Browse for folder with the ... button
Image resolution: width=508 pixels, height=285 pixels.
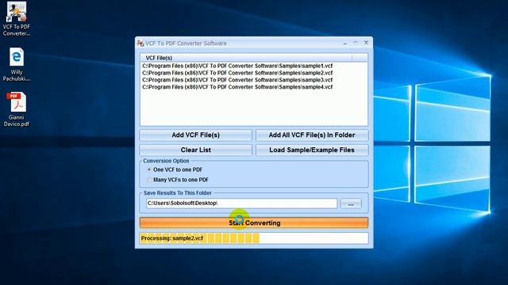coord(351,203)
